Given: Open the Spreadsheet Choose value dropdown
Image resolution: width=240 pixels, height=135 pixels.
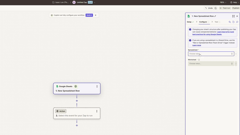Looking at the screenshot, I should (x=211, y=54).
